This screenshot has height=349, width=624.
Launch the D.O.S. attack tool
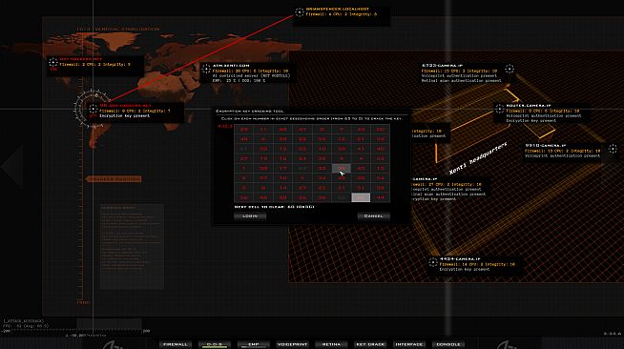coord(215,344)
